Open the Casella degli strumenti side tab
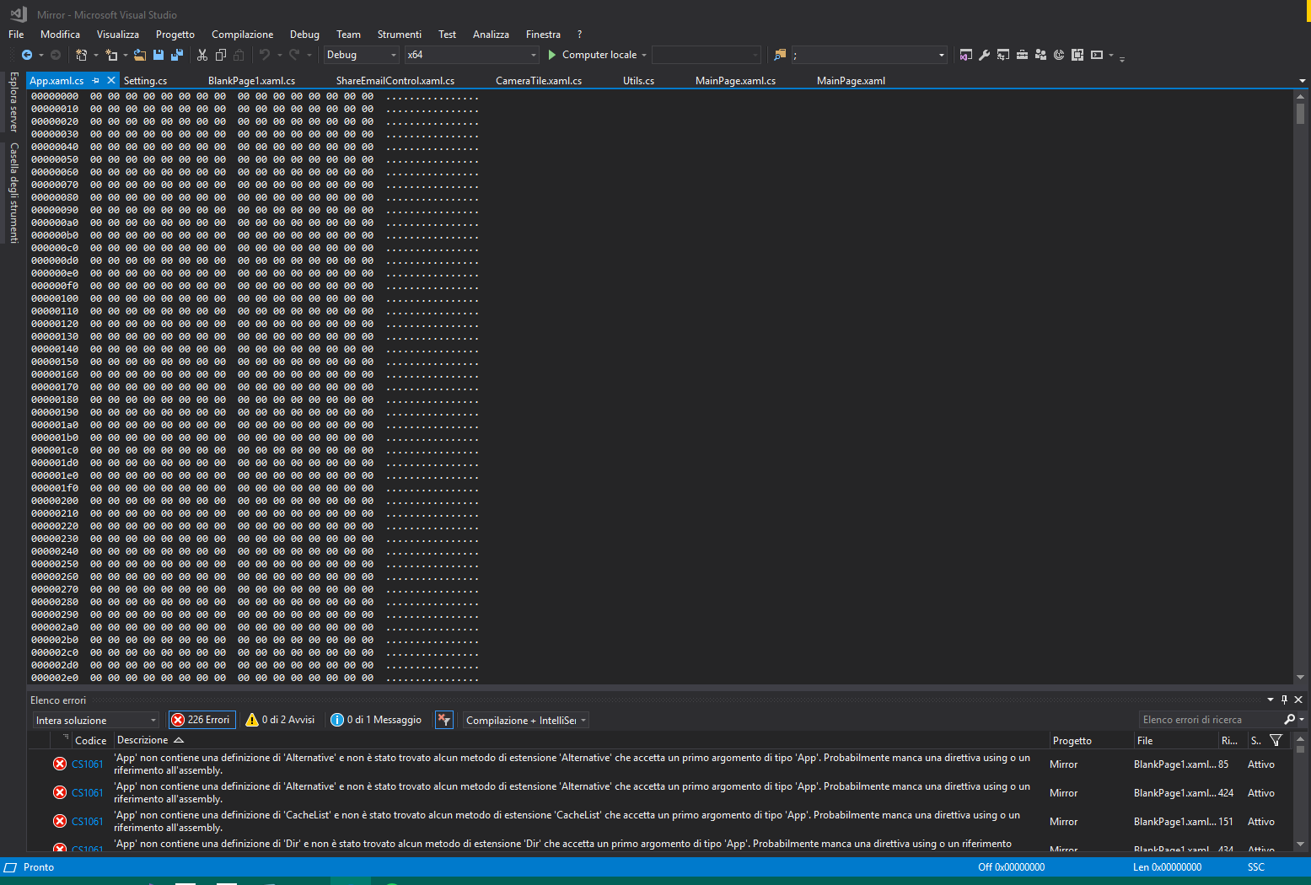This screenshot has width=1311, height=885. 13,193
